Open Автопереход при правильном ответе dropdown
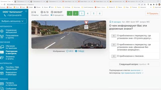The width and height of the screenshot is (161, 90). (x=132, y=73)
